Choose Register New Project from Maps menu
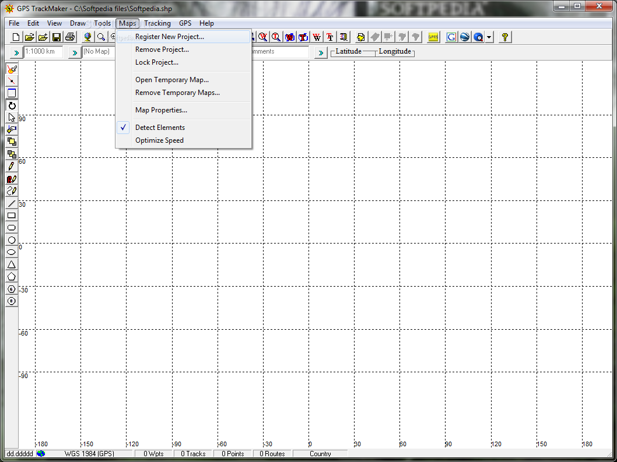The width and height of the screenshot is (617, 462). click(183, 37)
